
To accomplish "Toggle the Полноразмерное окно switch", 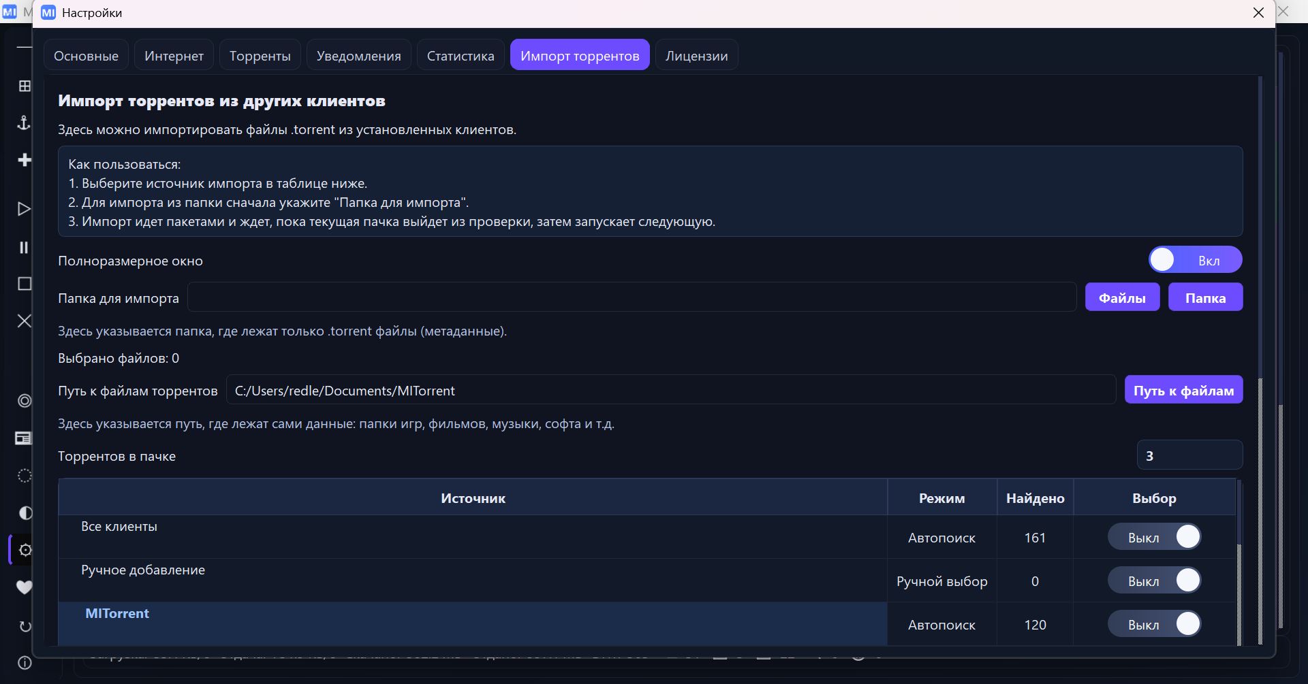I will pyautogui.click(x=1195, y=260).
